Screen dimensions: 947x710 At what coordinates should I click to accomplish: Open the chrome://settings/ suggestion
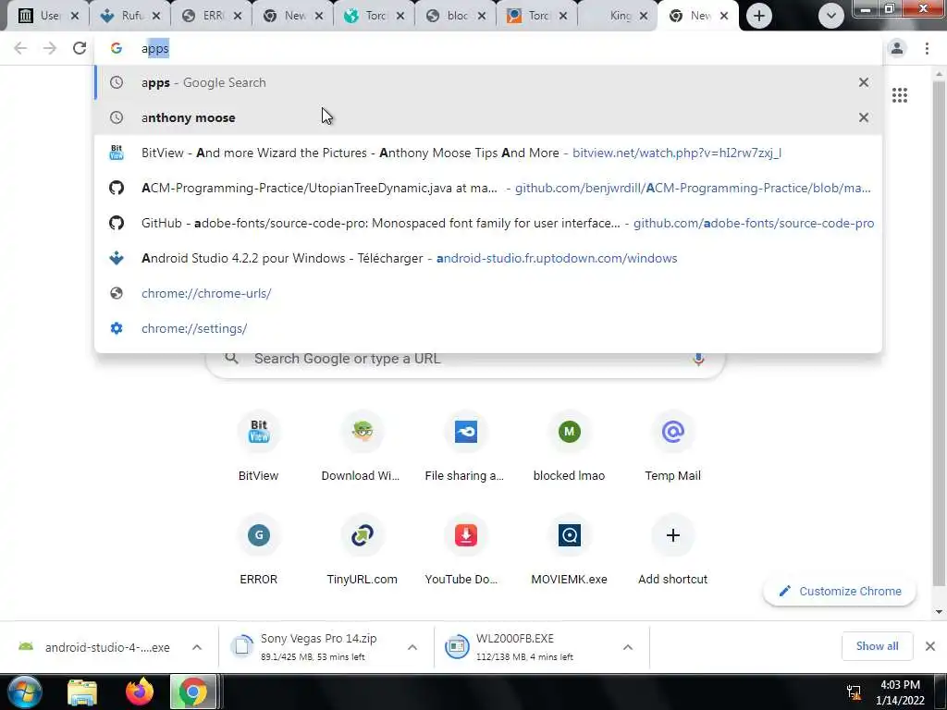[x=488, y=328]
